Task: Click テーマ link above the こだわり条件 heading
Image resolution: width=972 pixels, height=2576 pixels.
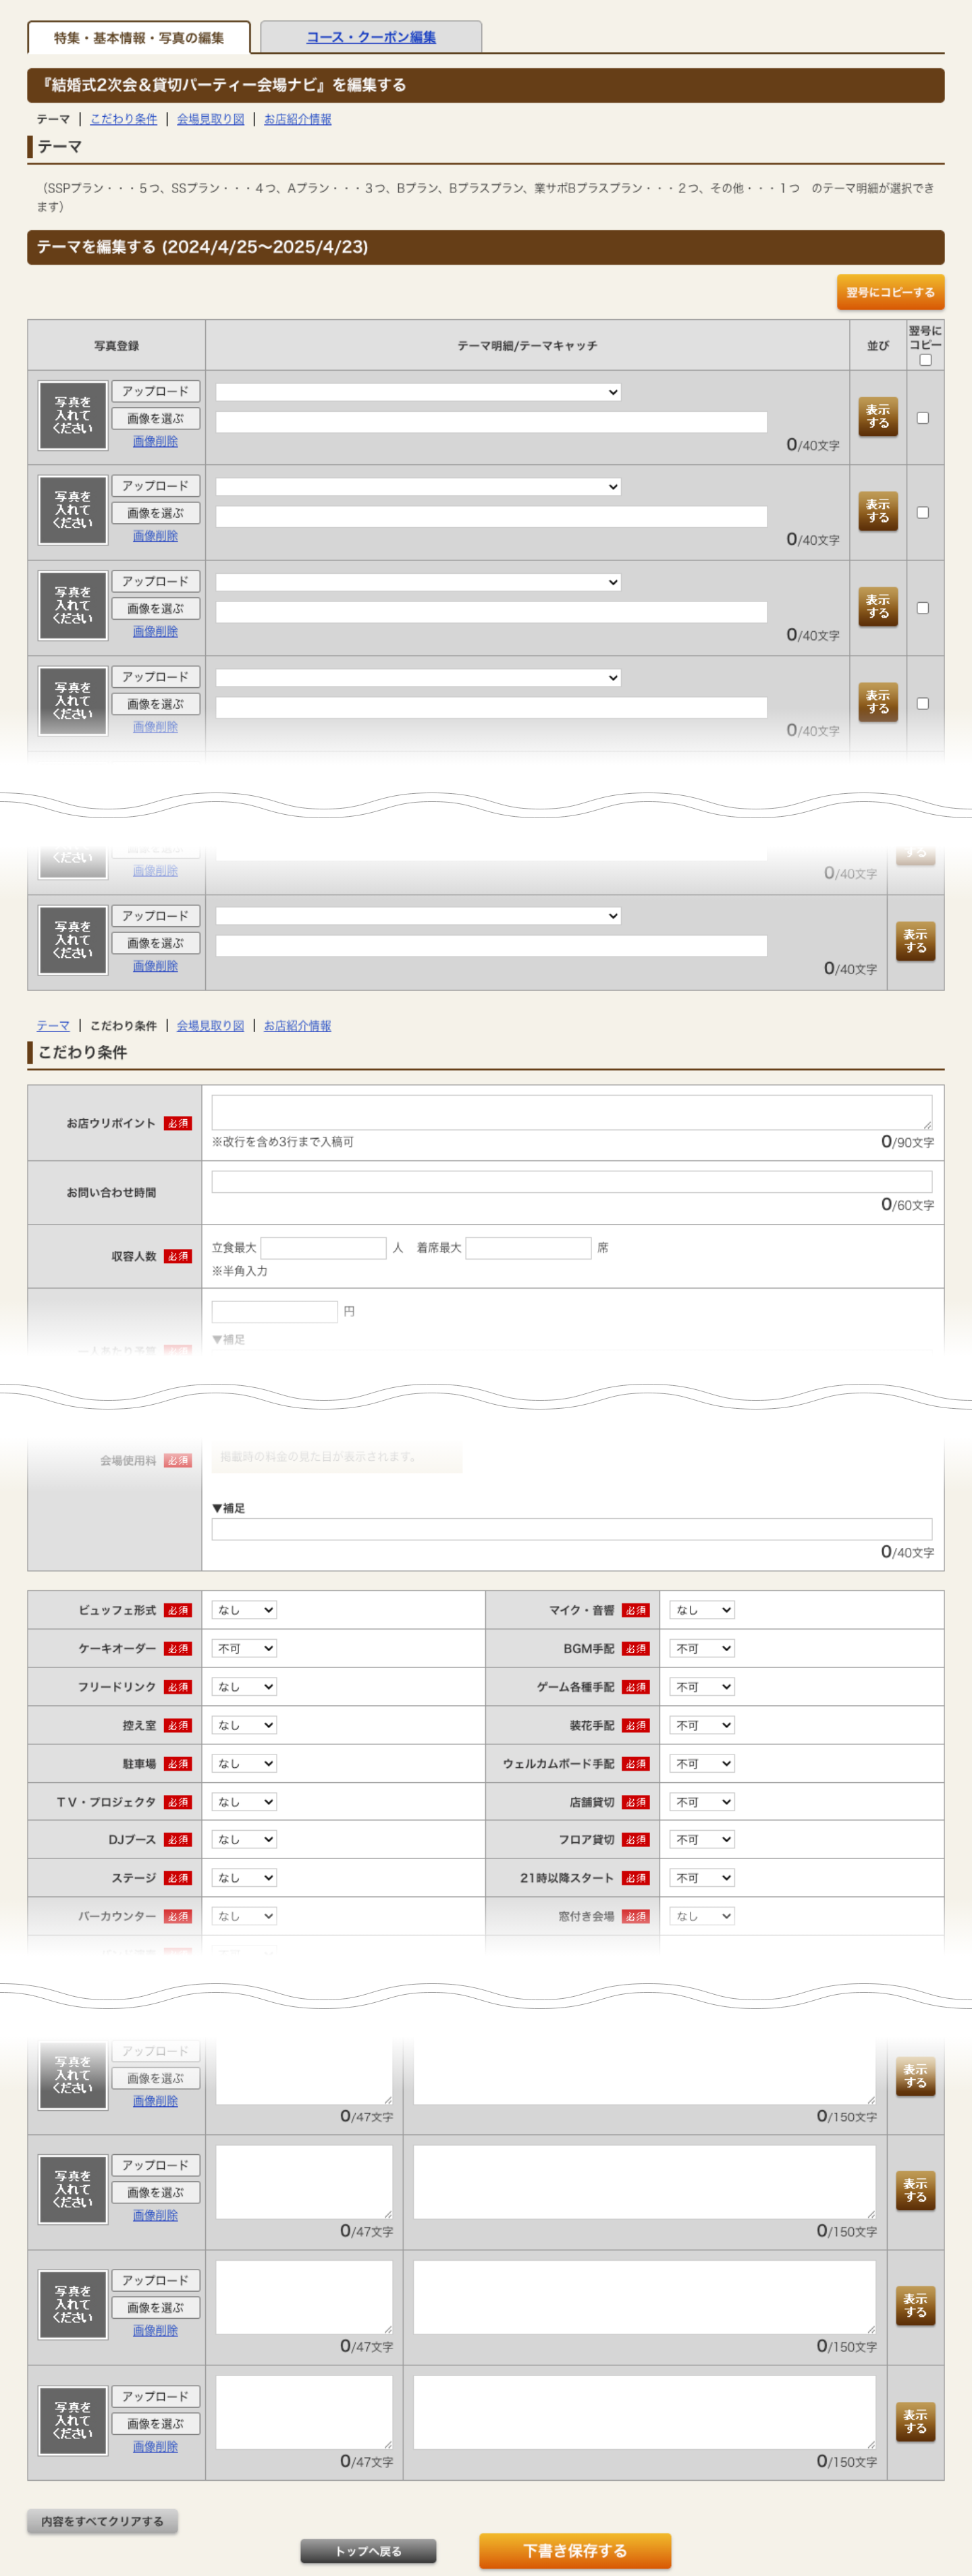Action: pyautogui.click(x=53, y=1026)
